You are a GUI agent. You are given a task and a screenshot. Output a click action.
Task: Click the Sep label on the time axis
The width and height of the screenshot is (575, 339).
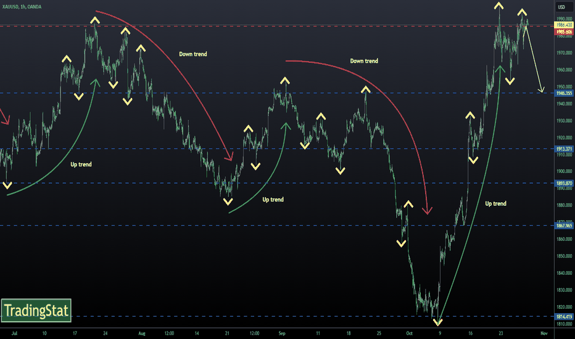[281, 333]
